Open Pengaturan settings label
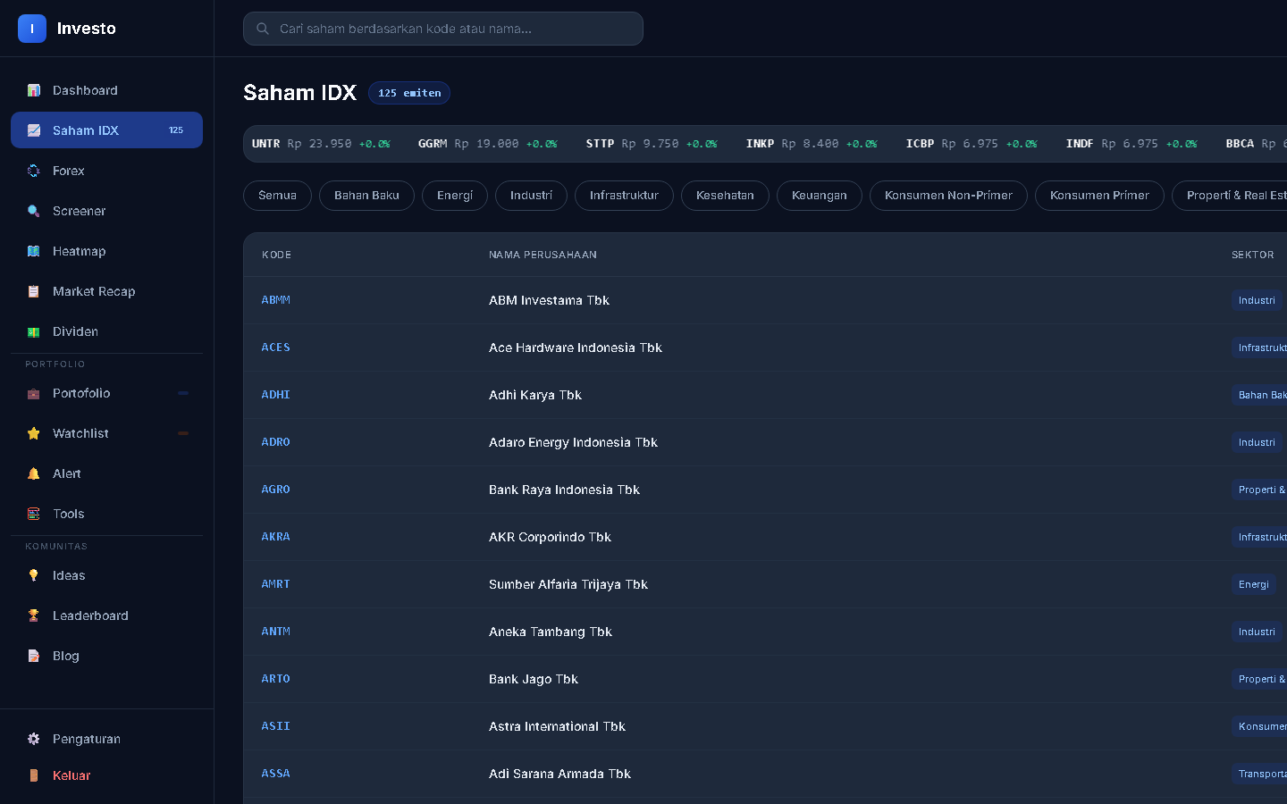1287x804 pixels. [x=87, y=739]
